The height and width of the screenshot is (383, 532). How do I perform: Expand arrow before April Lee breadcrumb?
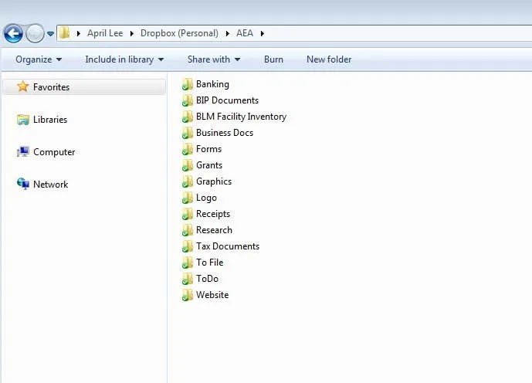[79, 33]
